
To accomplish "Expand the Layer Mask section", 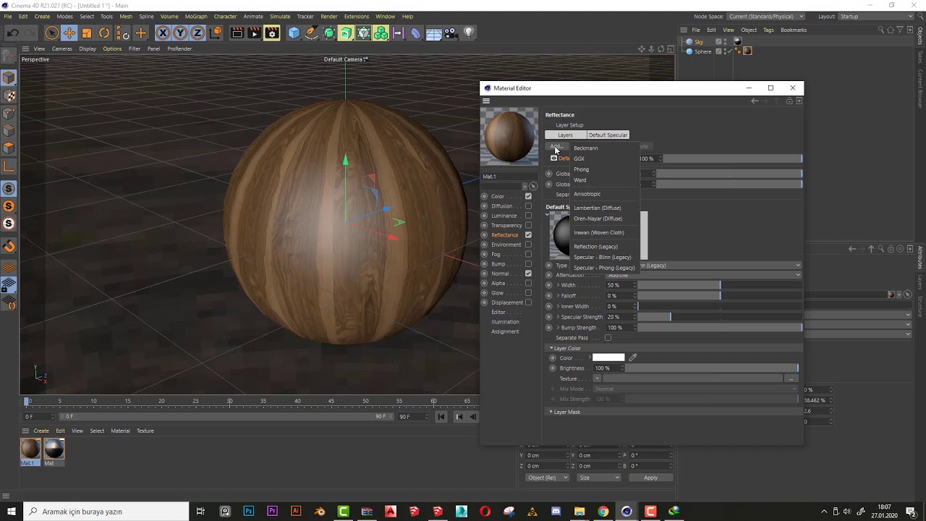I will (x=551, y=412).
